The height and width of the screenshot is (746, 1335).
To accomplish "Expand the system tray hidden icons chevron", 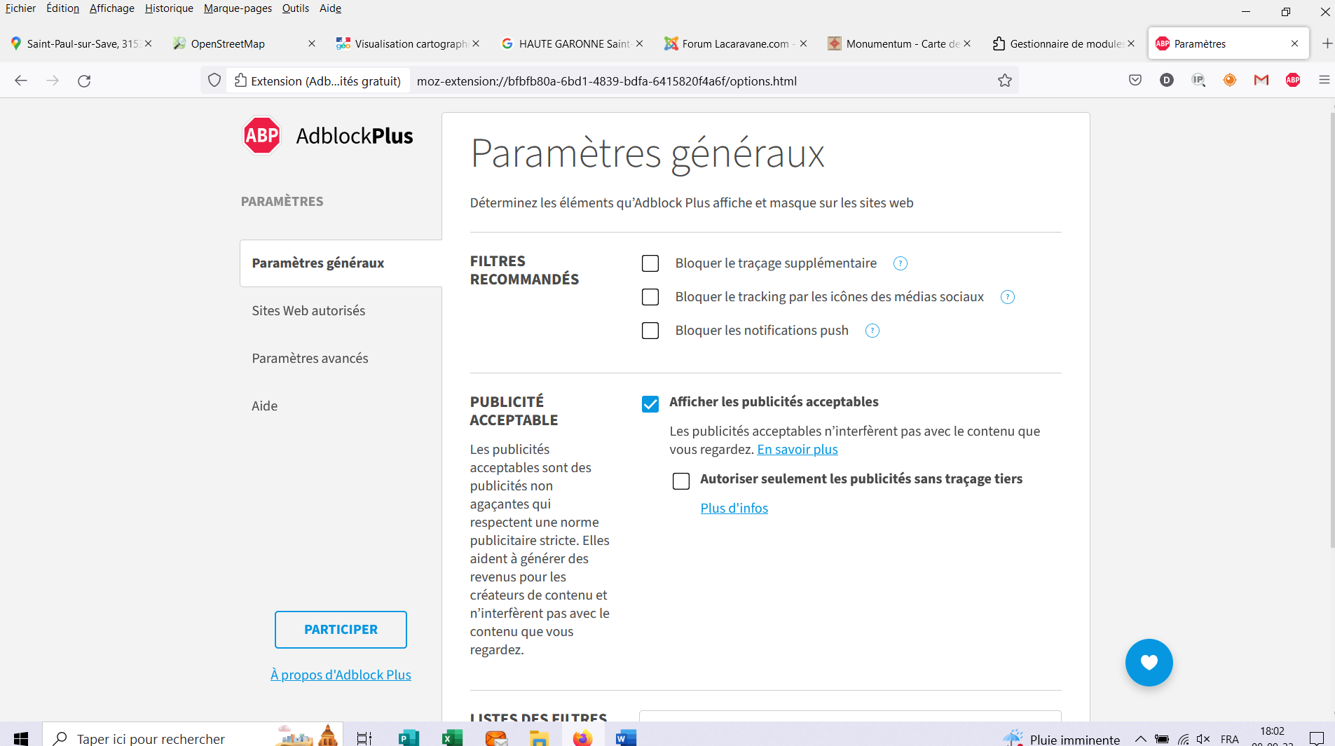I will coord(1140,739).
